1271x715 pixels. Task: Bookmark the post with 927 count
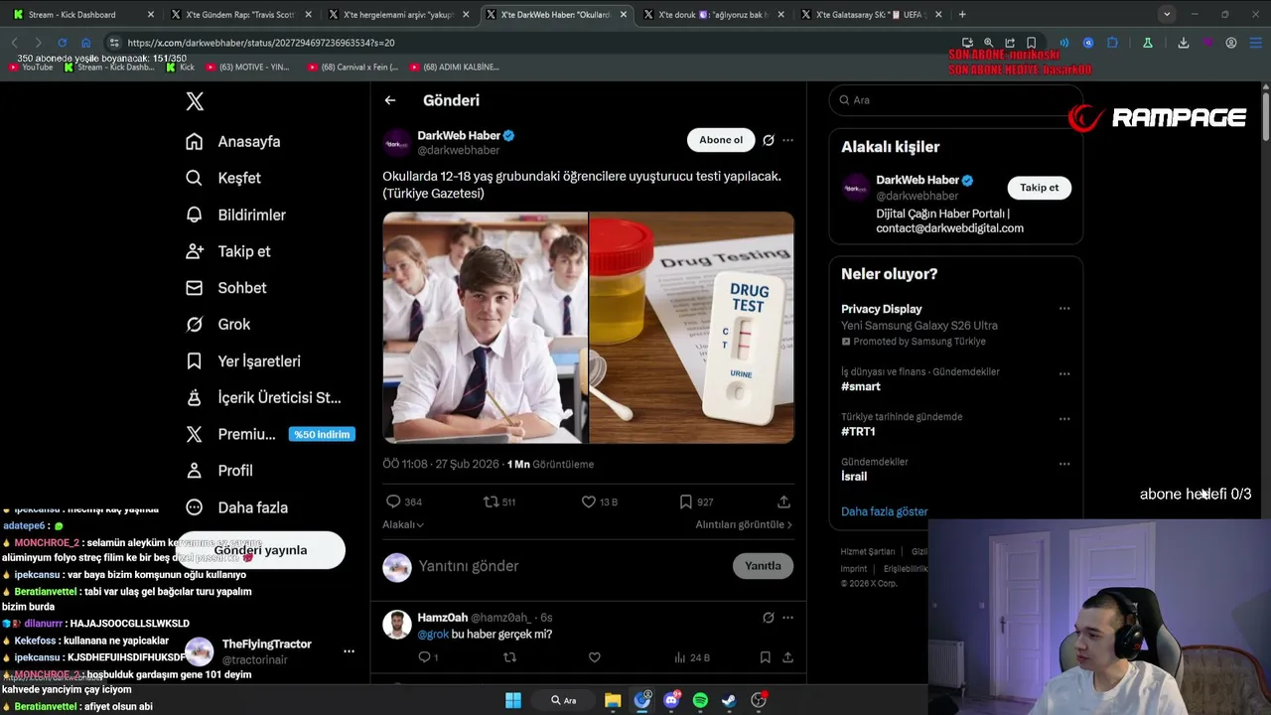pos(685,501)
